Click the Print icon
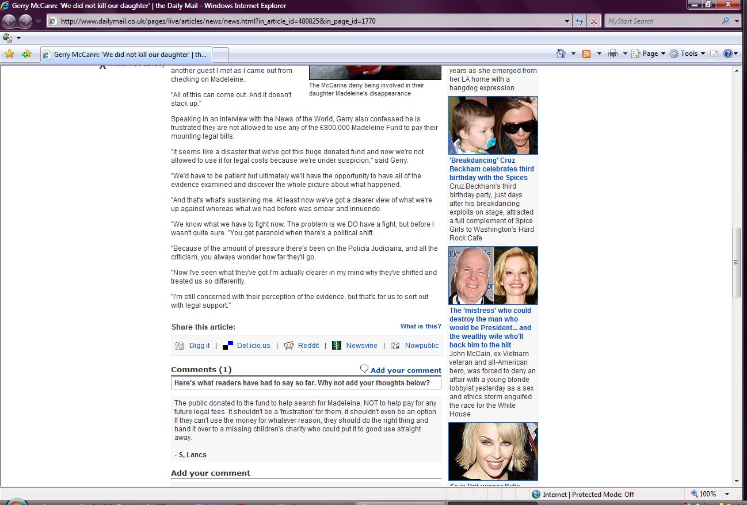Screen dimensions: 747x505 pos(613,53)
